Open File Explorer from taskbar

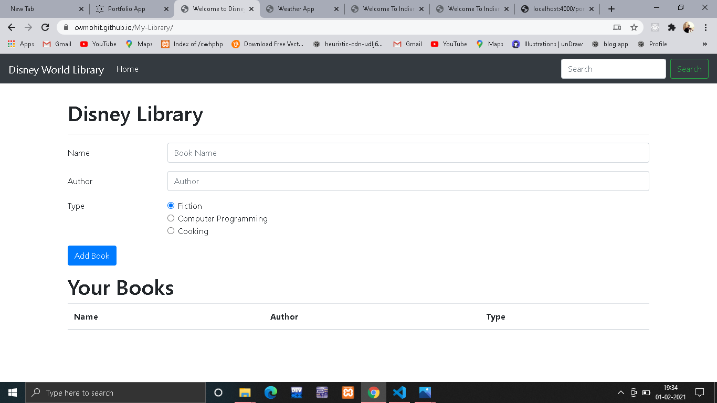tap(245, 393)
